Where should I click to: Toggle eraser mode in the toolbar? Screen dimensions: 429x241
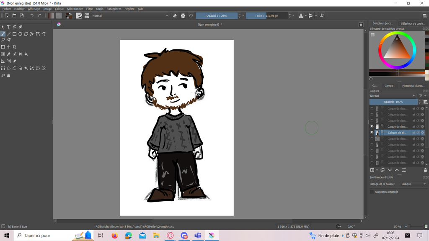[175, 15]
